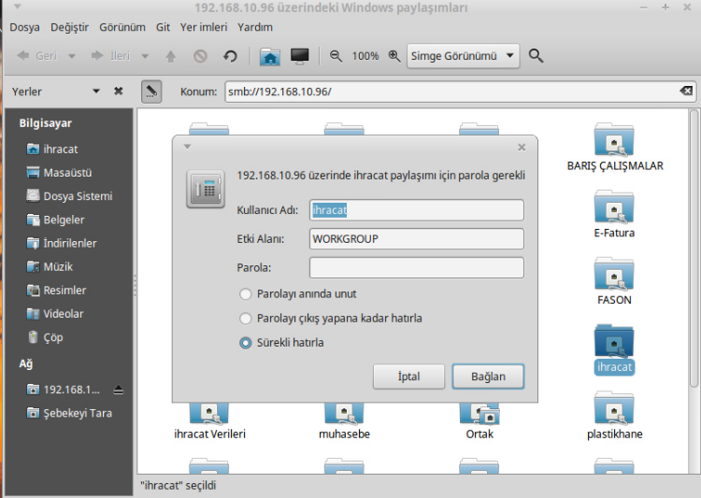Close the password dialog

tap(522, 147)
